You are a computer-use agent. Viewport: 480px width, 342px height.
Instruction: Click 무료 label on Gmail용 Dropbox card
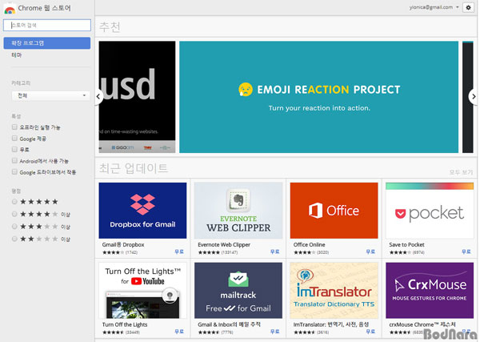click(x=179, y=252)
